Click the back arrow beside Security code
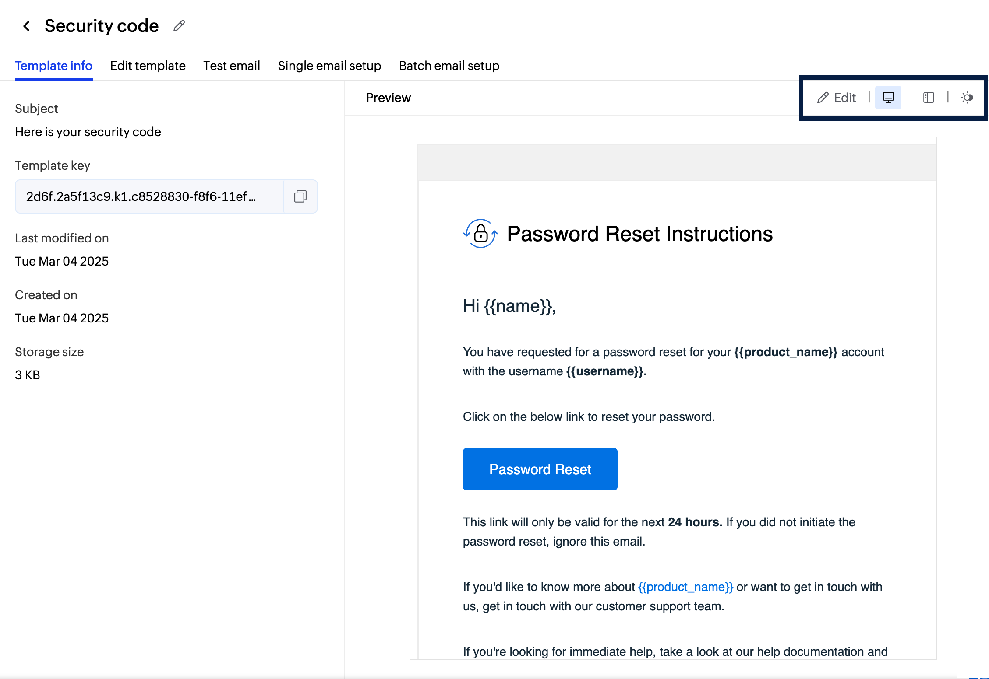Viewport: 989px width, 679px height. 27,26
